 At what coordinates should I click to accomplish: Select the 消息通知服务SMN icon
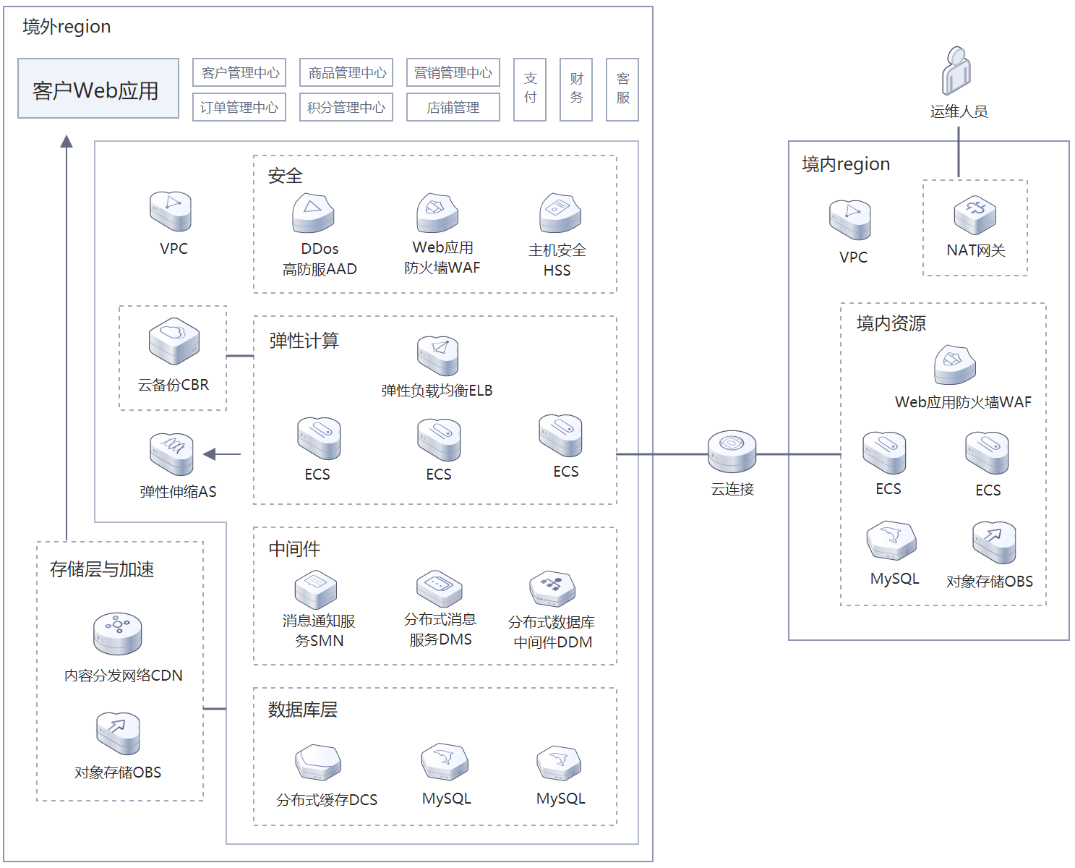coord(316,590)
